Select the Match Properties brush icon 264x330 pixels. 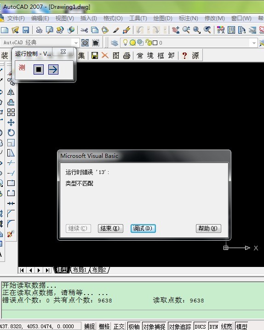click(x=116, y=30)
